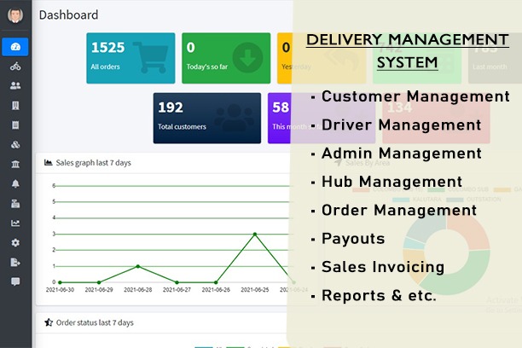Click the yellow Yesterday card
522x348 pixels.
coord(285,58)
